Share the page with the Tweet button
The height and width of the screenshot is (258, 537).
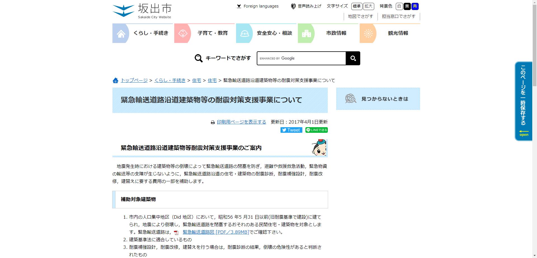pos(291,130)
